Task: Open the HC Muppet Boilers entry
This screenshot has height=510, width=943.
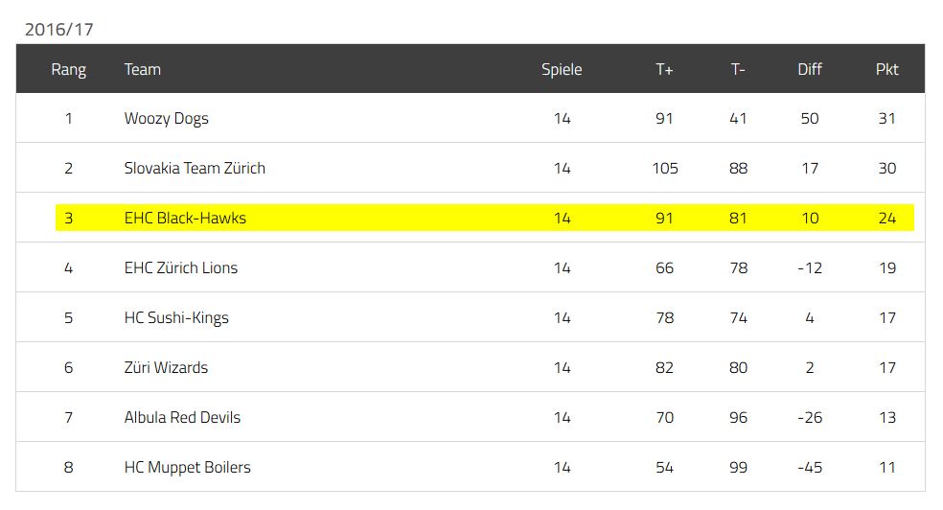Action: pos(188,468)
